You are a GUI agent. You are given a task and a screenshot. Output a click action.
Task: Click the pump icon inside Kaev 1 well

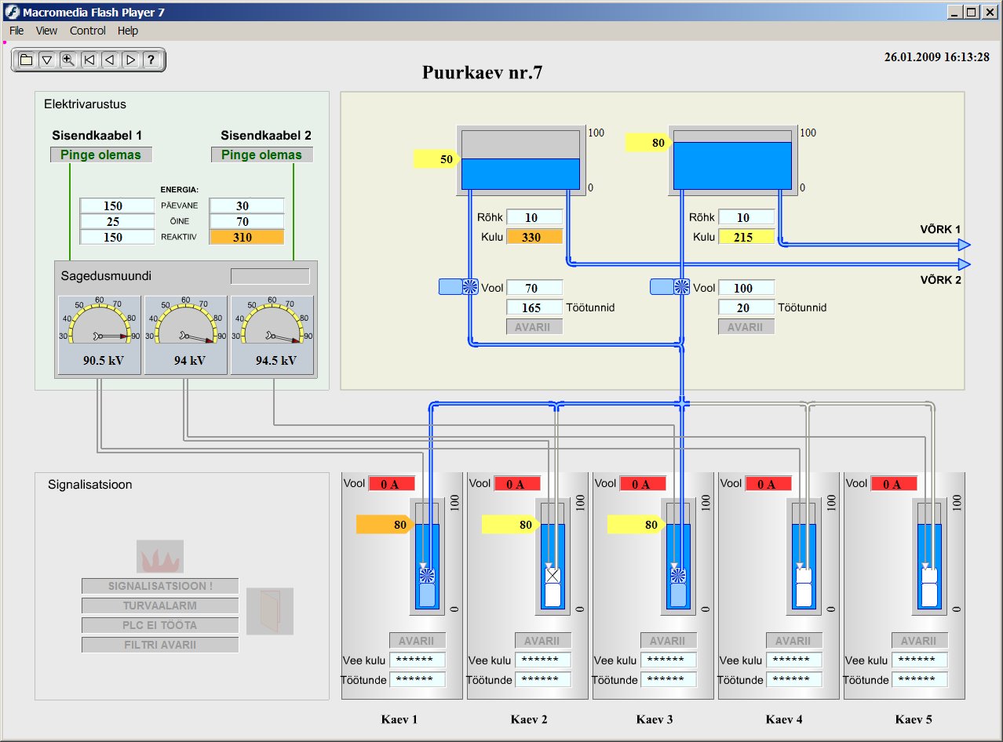click(426, 577)
